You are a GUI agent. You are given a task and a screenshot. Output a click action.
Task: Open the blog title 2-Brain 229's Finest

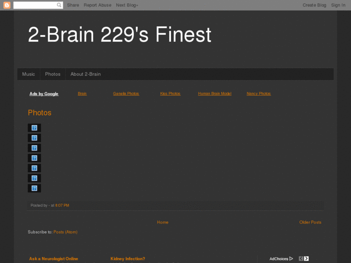point(120,34)
